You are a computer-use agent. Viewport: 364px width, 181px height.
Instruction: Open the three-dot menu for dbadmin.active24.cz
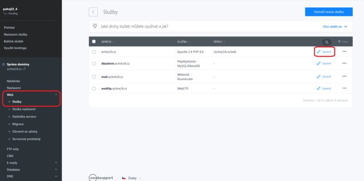tap(344, 63)
